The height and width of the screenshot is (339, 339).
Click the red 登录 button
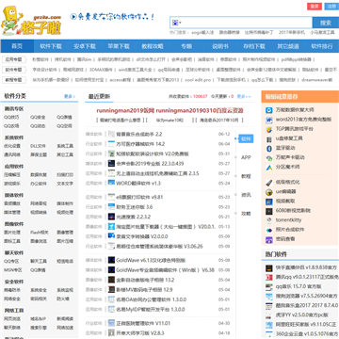(x=315, y=7)
